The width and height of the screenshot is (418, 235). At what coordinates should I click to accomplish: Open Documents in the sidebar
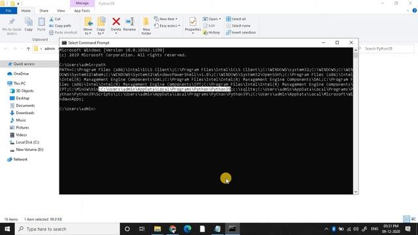25,106
